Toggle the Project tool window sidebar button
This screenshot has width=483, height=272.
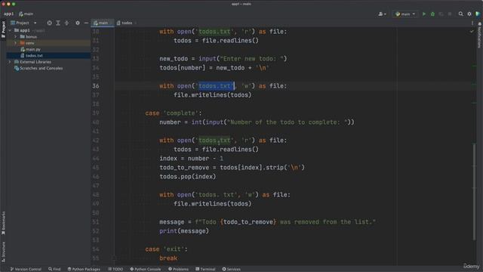pos(3,29)
